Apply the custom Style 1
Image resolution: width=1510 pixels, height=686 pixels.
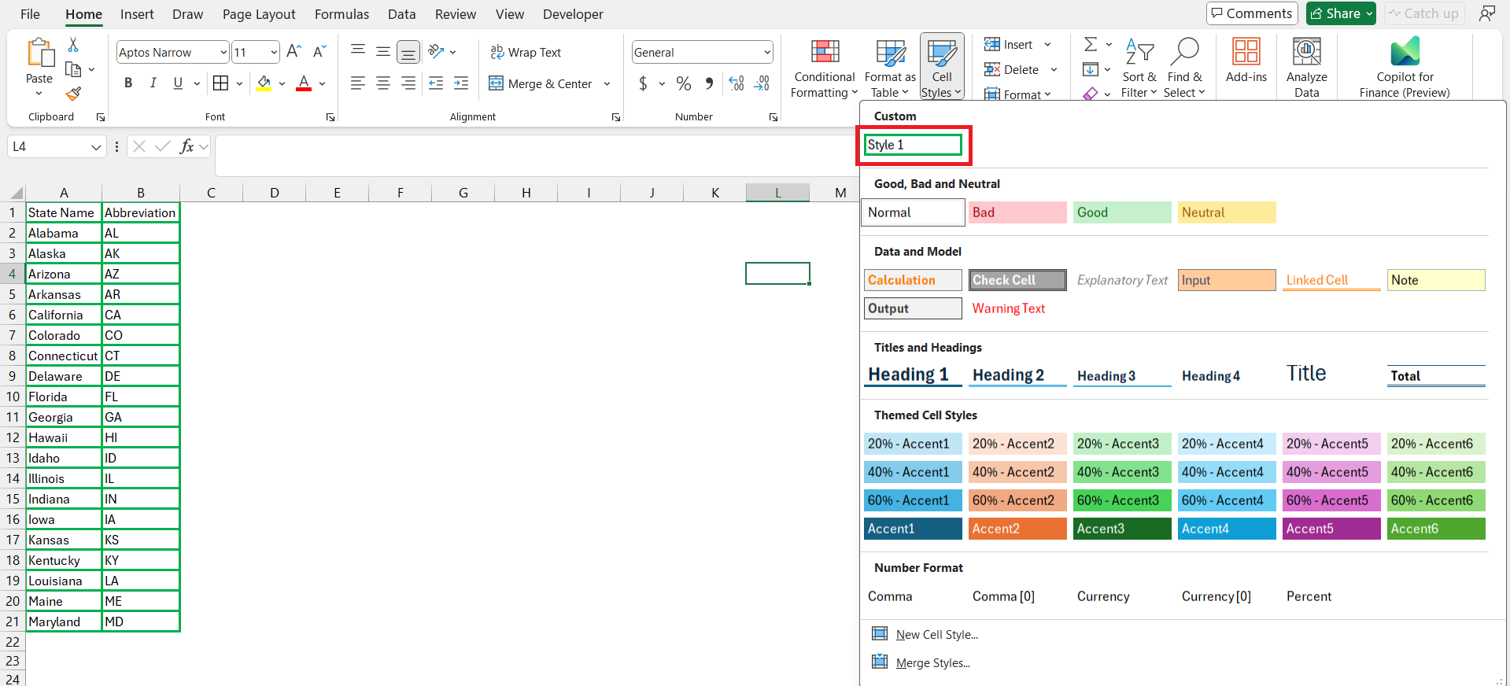[913, 145]
